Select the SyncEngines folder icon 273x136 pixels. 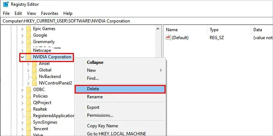[28, 122]
